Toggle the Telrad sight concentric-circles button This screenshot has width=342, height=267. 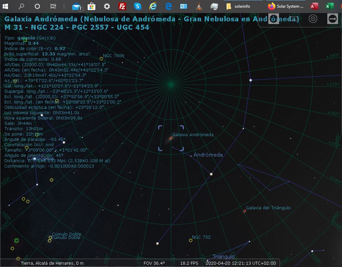(x=313, y=19)
